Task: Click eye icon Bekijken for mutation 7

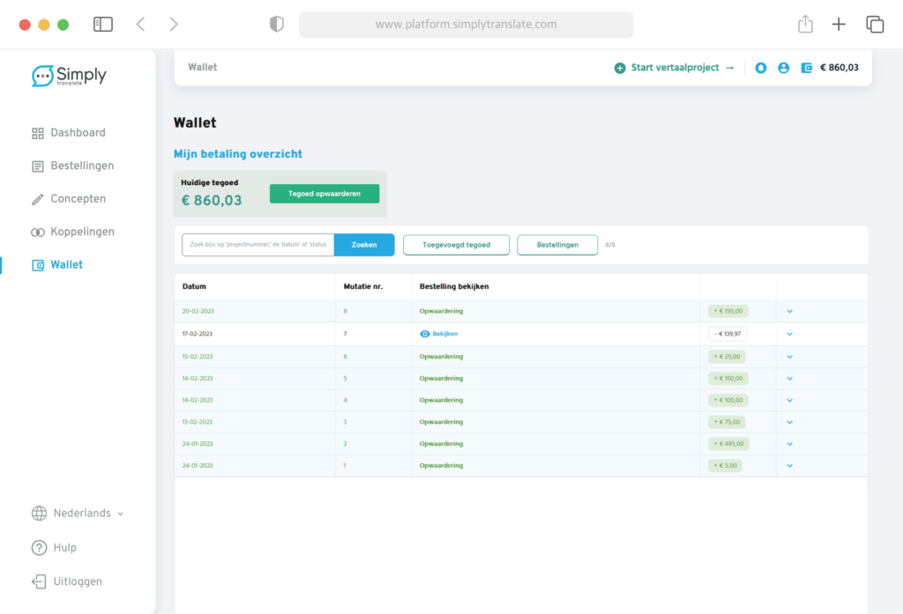Action: pyautogui.click(x=425, y=334)
